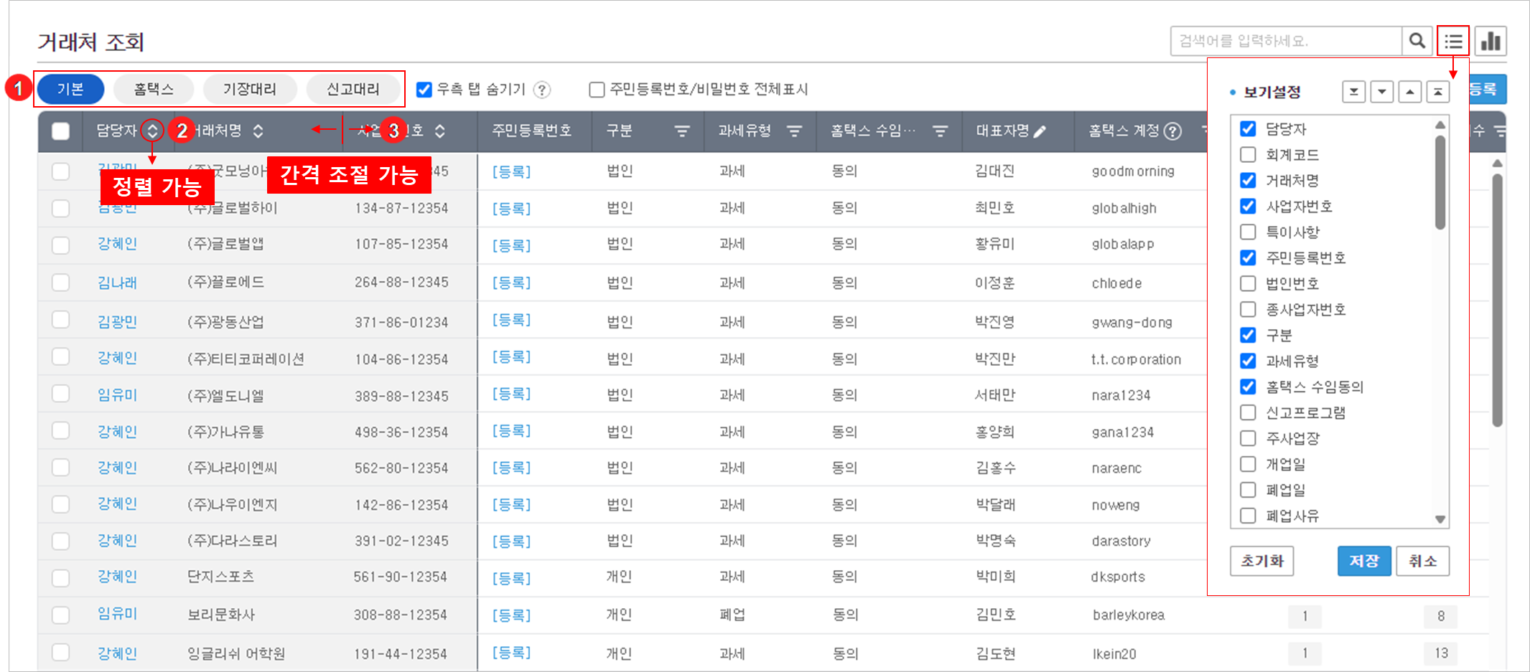The width and height of the screenshot is (1530, 672).
Task: Sort by the 담당자 column arrows
Action: (x=152, y=131)
